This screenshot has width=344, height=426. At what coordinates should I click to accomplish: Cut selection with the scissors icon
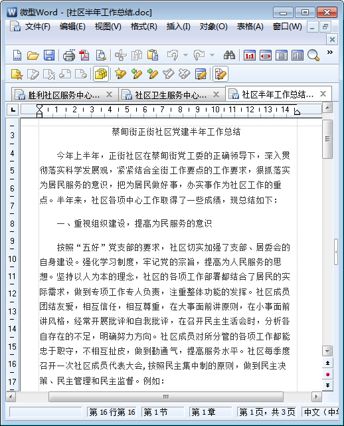121,55
